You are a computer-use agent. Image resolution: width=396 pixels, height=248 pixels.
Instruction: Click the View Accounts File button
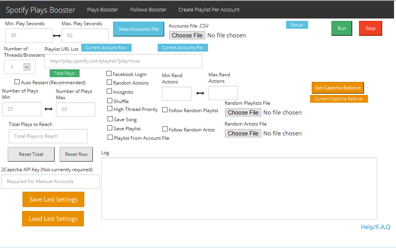point(139,29)
